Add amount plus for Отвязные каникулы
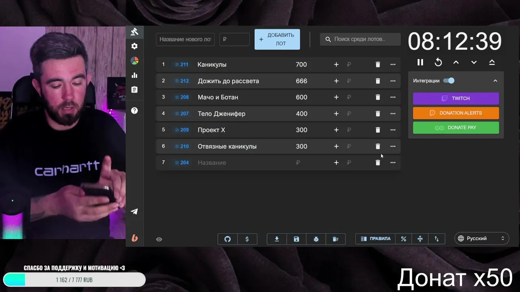This screenshot has height=292, width=520. 336,146
